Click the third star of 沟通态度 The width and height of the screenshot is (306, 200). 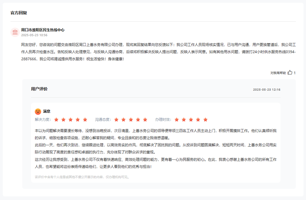click(x=131, y=119)
